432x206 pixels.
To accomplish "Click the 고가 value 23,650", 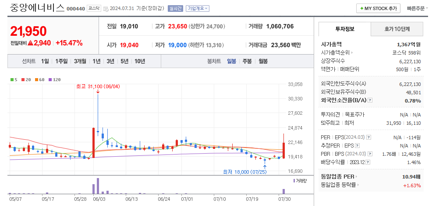I will point(178,26).
